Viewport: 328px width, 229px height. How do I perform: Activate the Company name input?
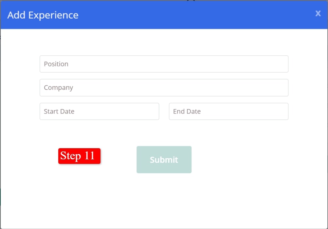coord(164,88)
